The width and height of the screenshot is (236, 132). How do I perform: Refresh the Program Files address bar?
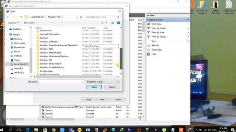[81, 17]
